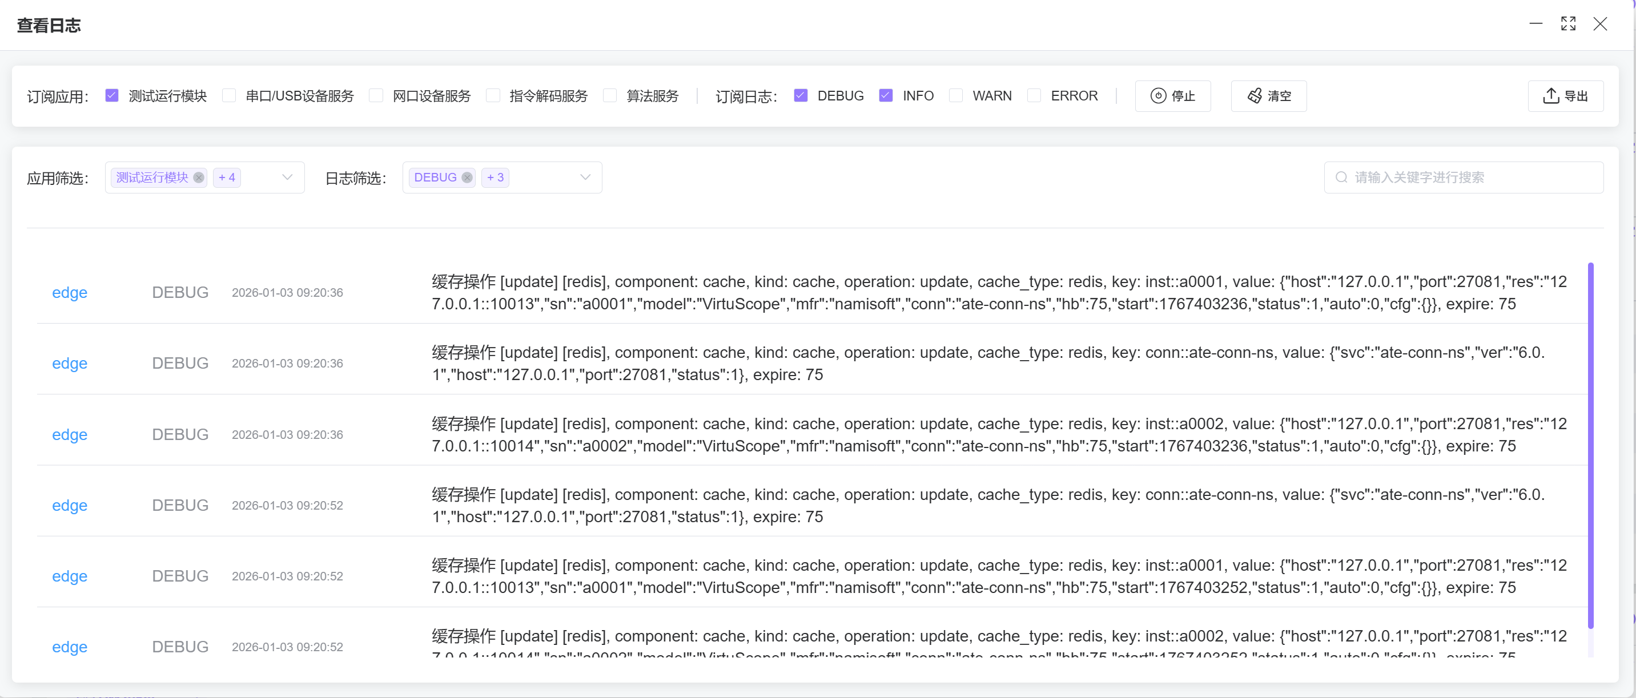This screenshot has width=1636, height=698.
Task: Close the 查看日志 dialog
Action: tap(1600, 24)
